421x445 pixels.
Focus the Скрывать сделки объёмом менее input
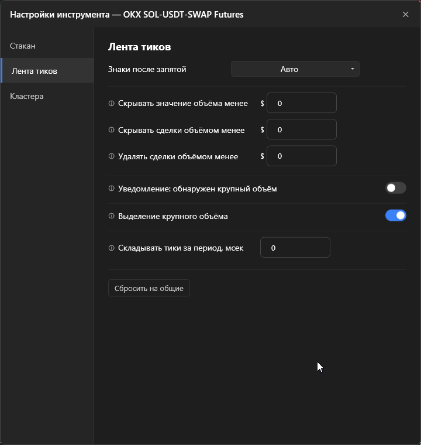tap(302, 129)
